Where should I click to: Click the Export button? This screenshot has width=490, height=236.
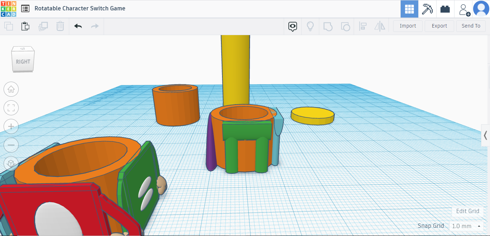[x=439, y=26]
